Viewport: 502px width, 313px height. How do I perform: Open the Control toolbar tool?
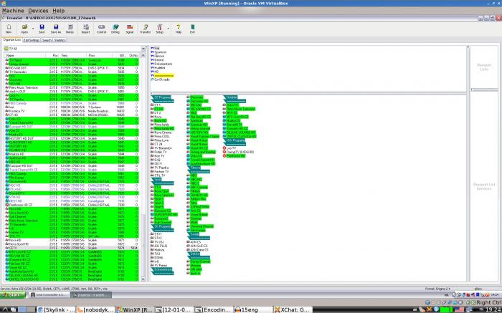pyautogui.click(x=101, y=29)
